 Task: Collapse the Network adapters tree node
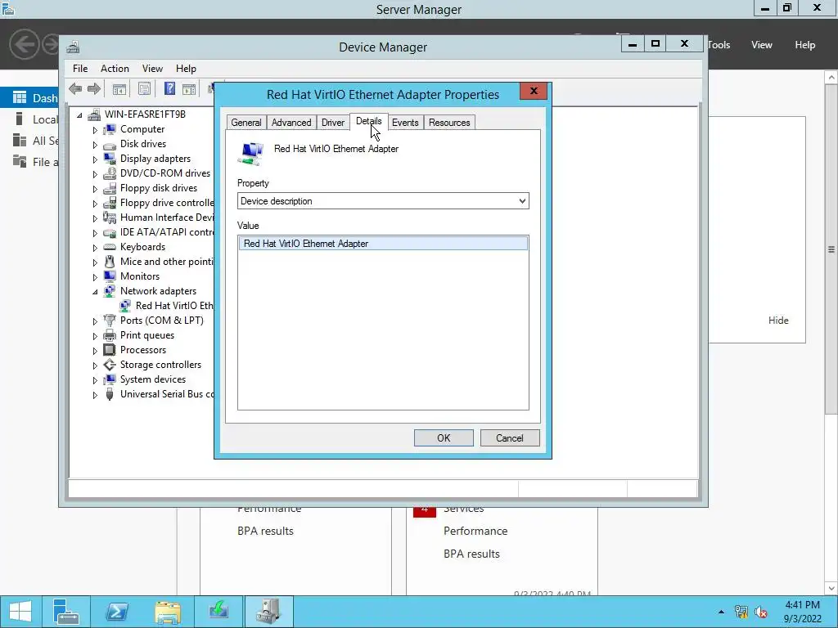[95, 292]
